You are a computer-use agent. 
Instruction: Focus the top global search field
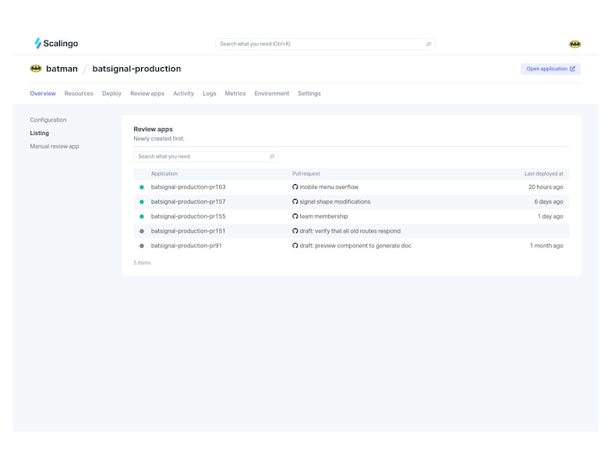(320, 44)
